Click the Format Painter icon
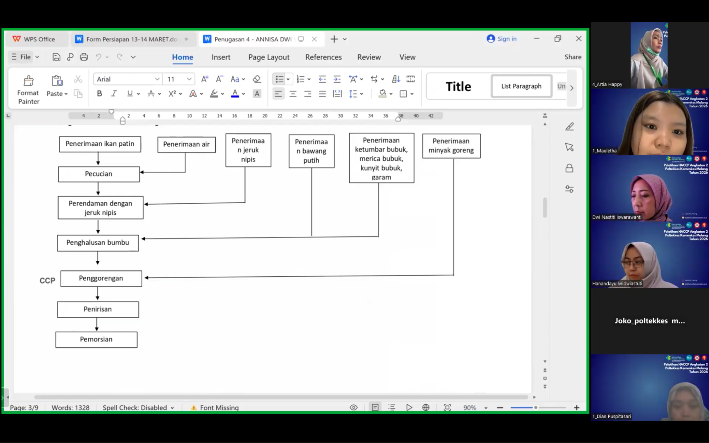The width and height of the screenshot is (709, 443). click(x=28, y=81)
